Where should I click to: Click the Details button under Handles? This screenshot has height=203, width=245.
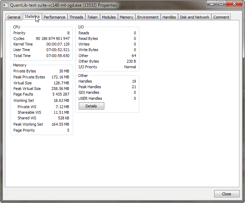point(91,106)
